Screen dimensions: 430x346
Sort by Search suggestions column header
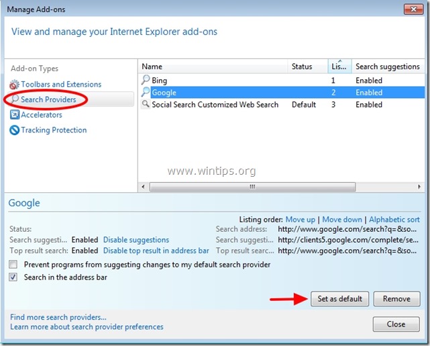pyautogui.click(x=388, y=67)
